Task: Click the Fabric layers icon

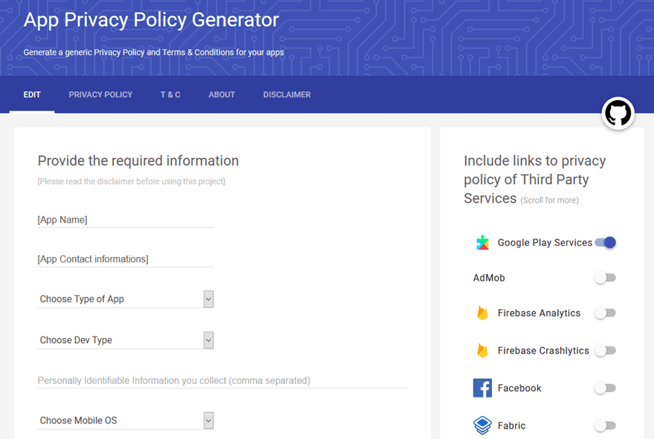Action: point(482,425)
